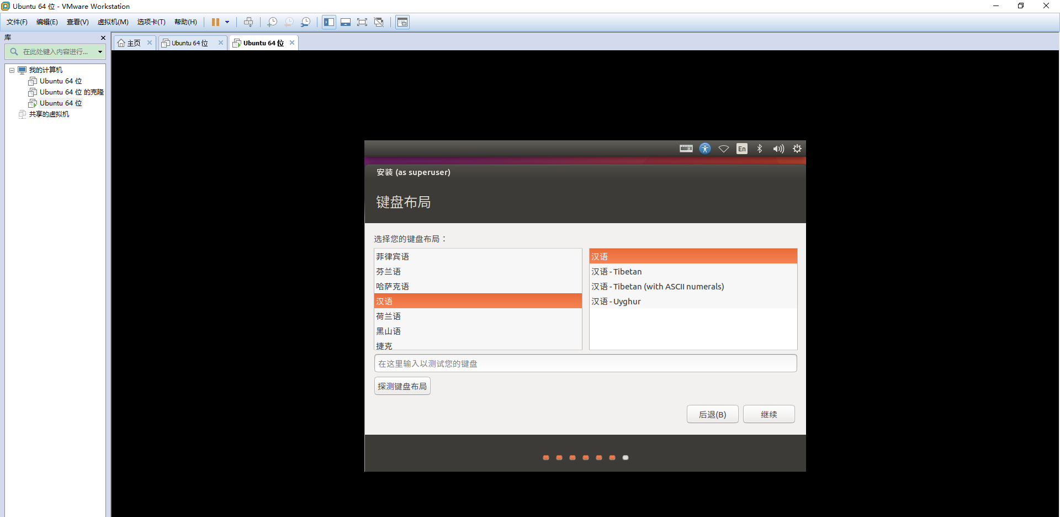Select 汉语 - Uyghur layout variant
This screenshot has width=1060, height=517.
pos(693,301)
